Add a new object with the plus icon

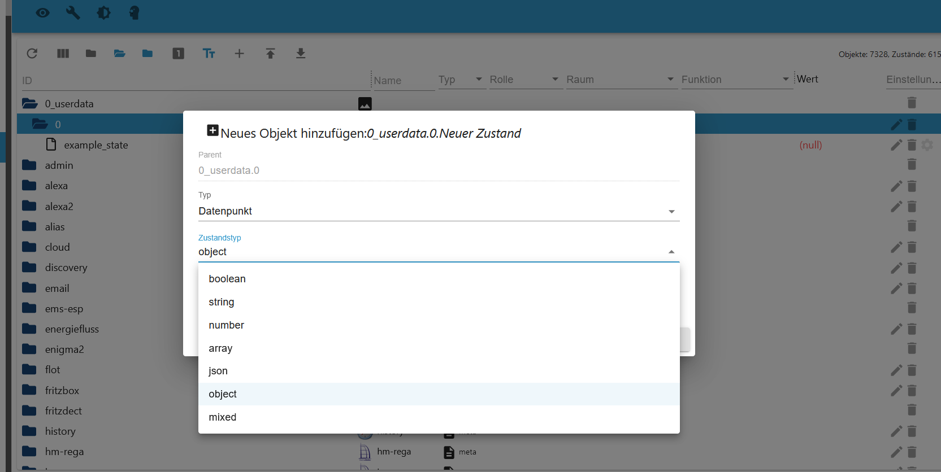(239, 53)
